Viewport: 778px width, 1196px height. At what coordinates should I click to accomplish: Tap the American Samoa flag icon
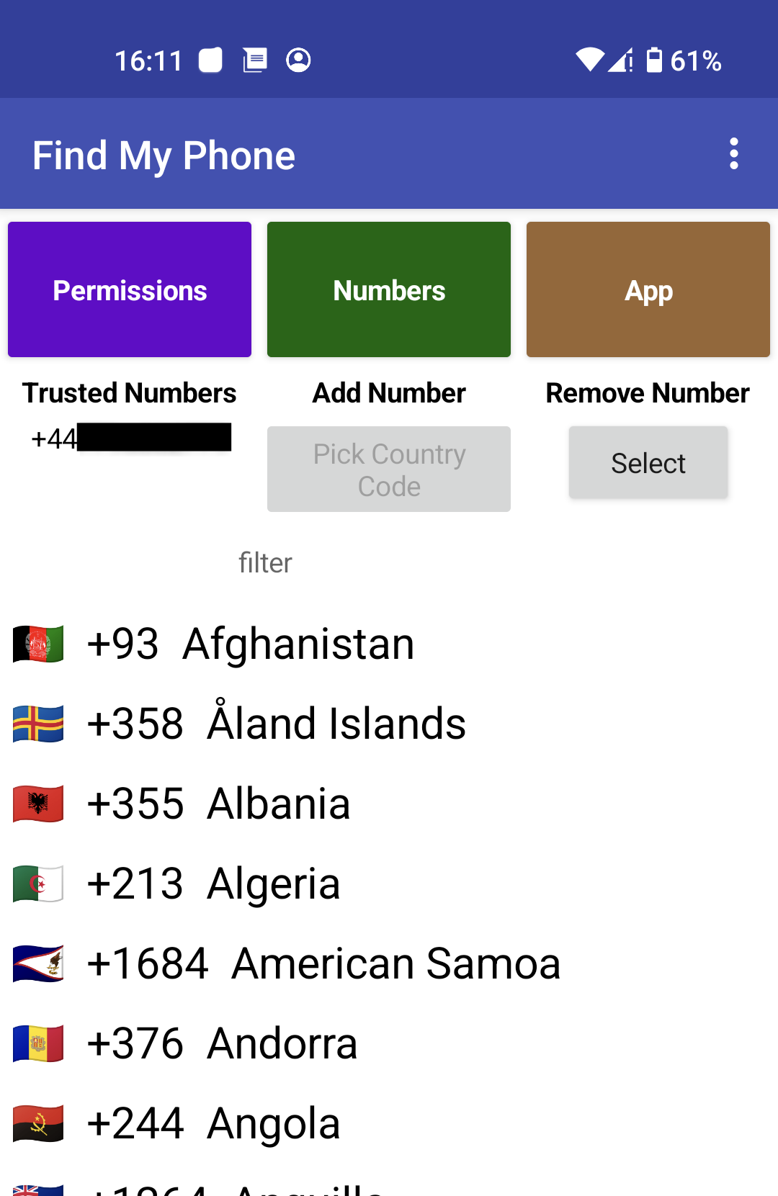(x=38, y=963)
